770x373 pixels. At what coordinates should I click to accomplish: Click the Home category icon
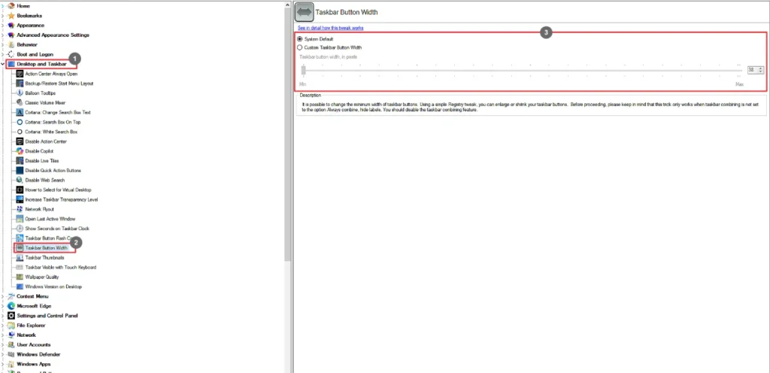click(x=11, y=6)
